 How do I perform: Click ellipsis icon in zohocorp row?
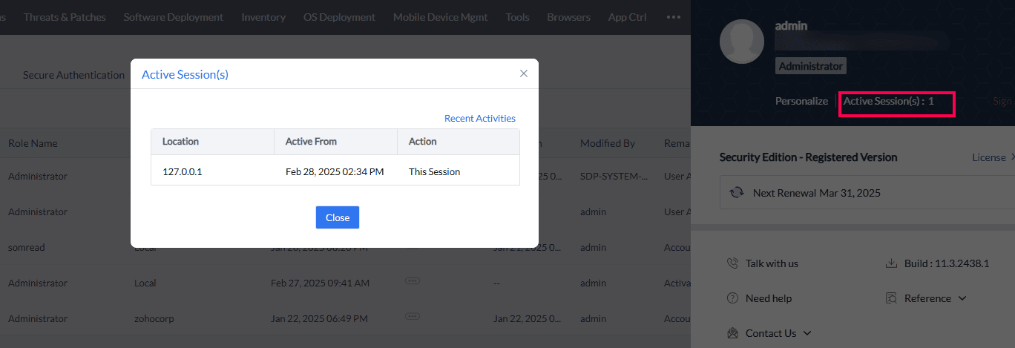coord(413,316)
